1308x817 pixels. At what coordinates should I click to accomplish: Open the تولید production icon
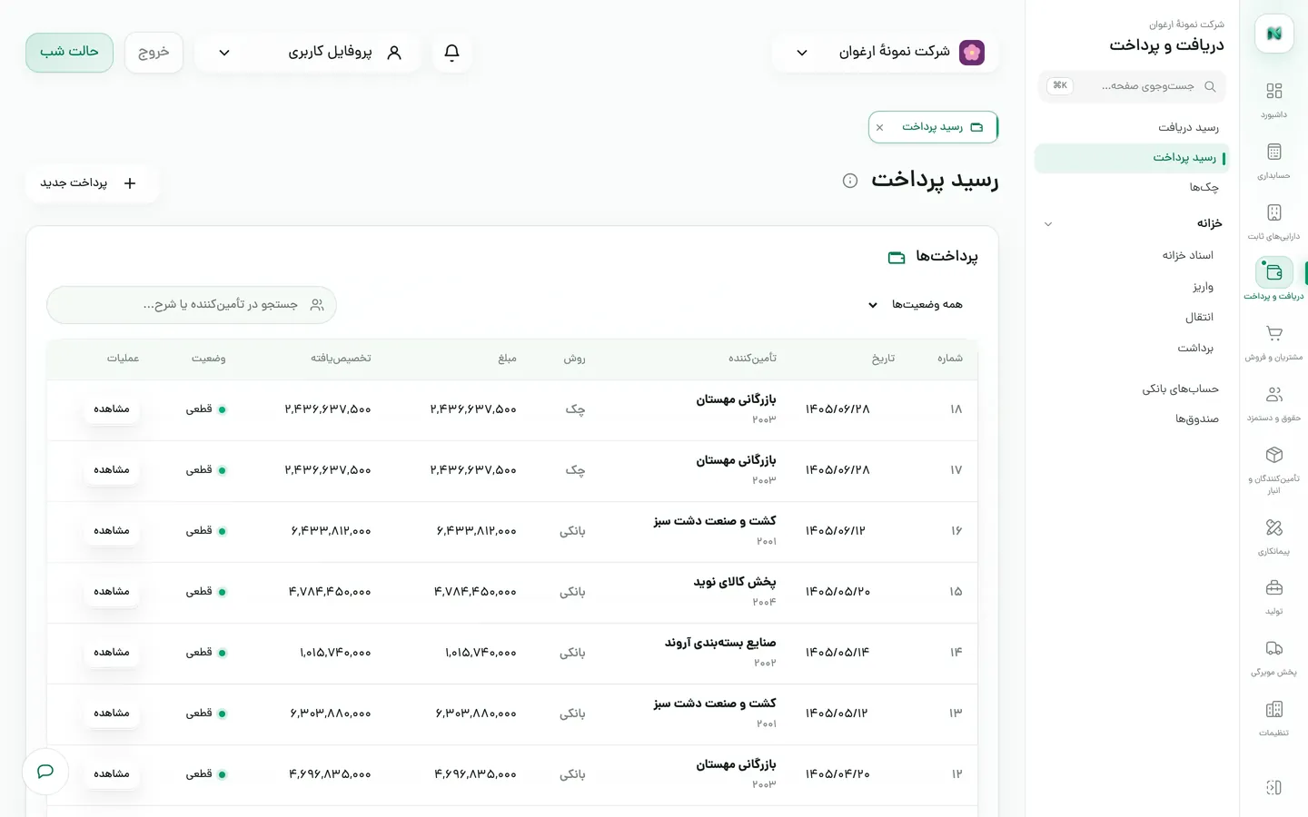[x=1273, y=587]
